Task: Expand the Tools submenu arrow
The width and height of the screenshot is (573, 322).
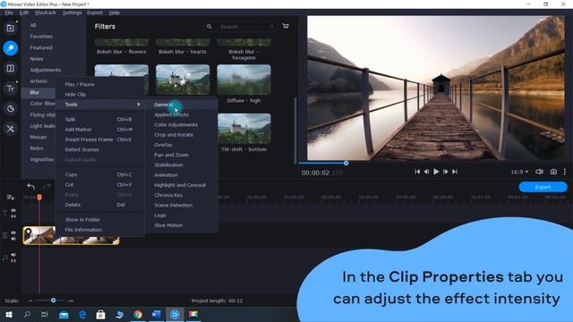Action: tap(139, 105)
